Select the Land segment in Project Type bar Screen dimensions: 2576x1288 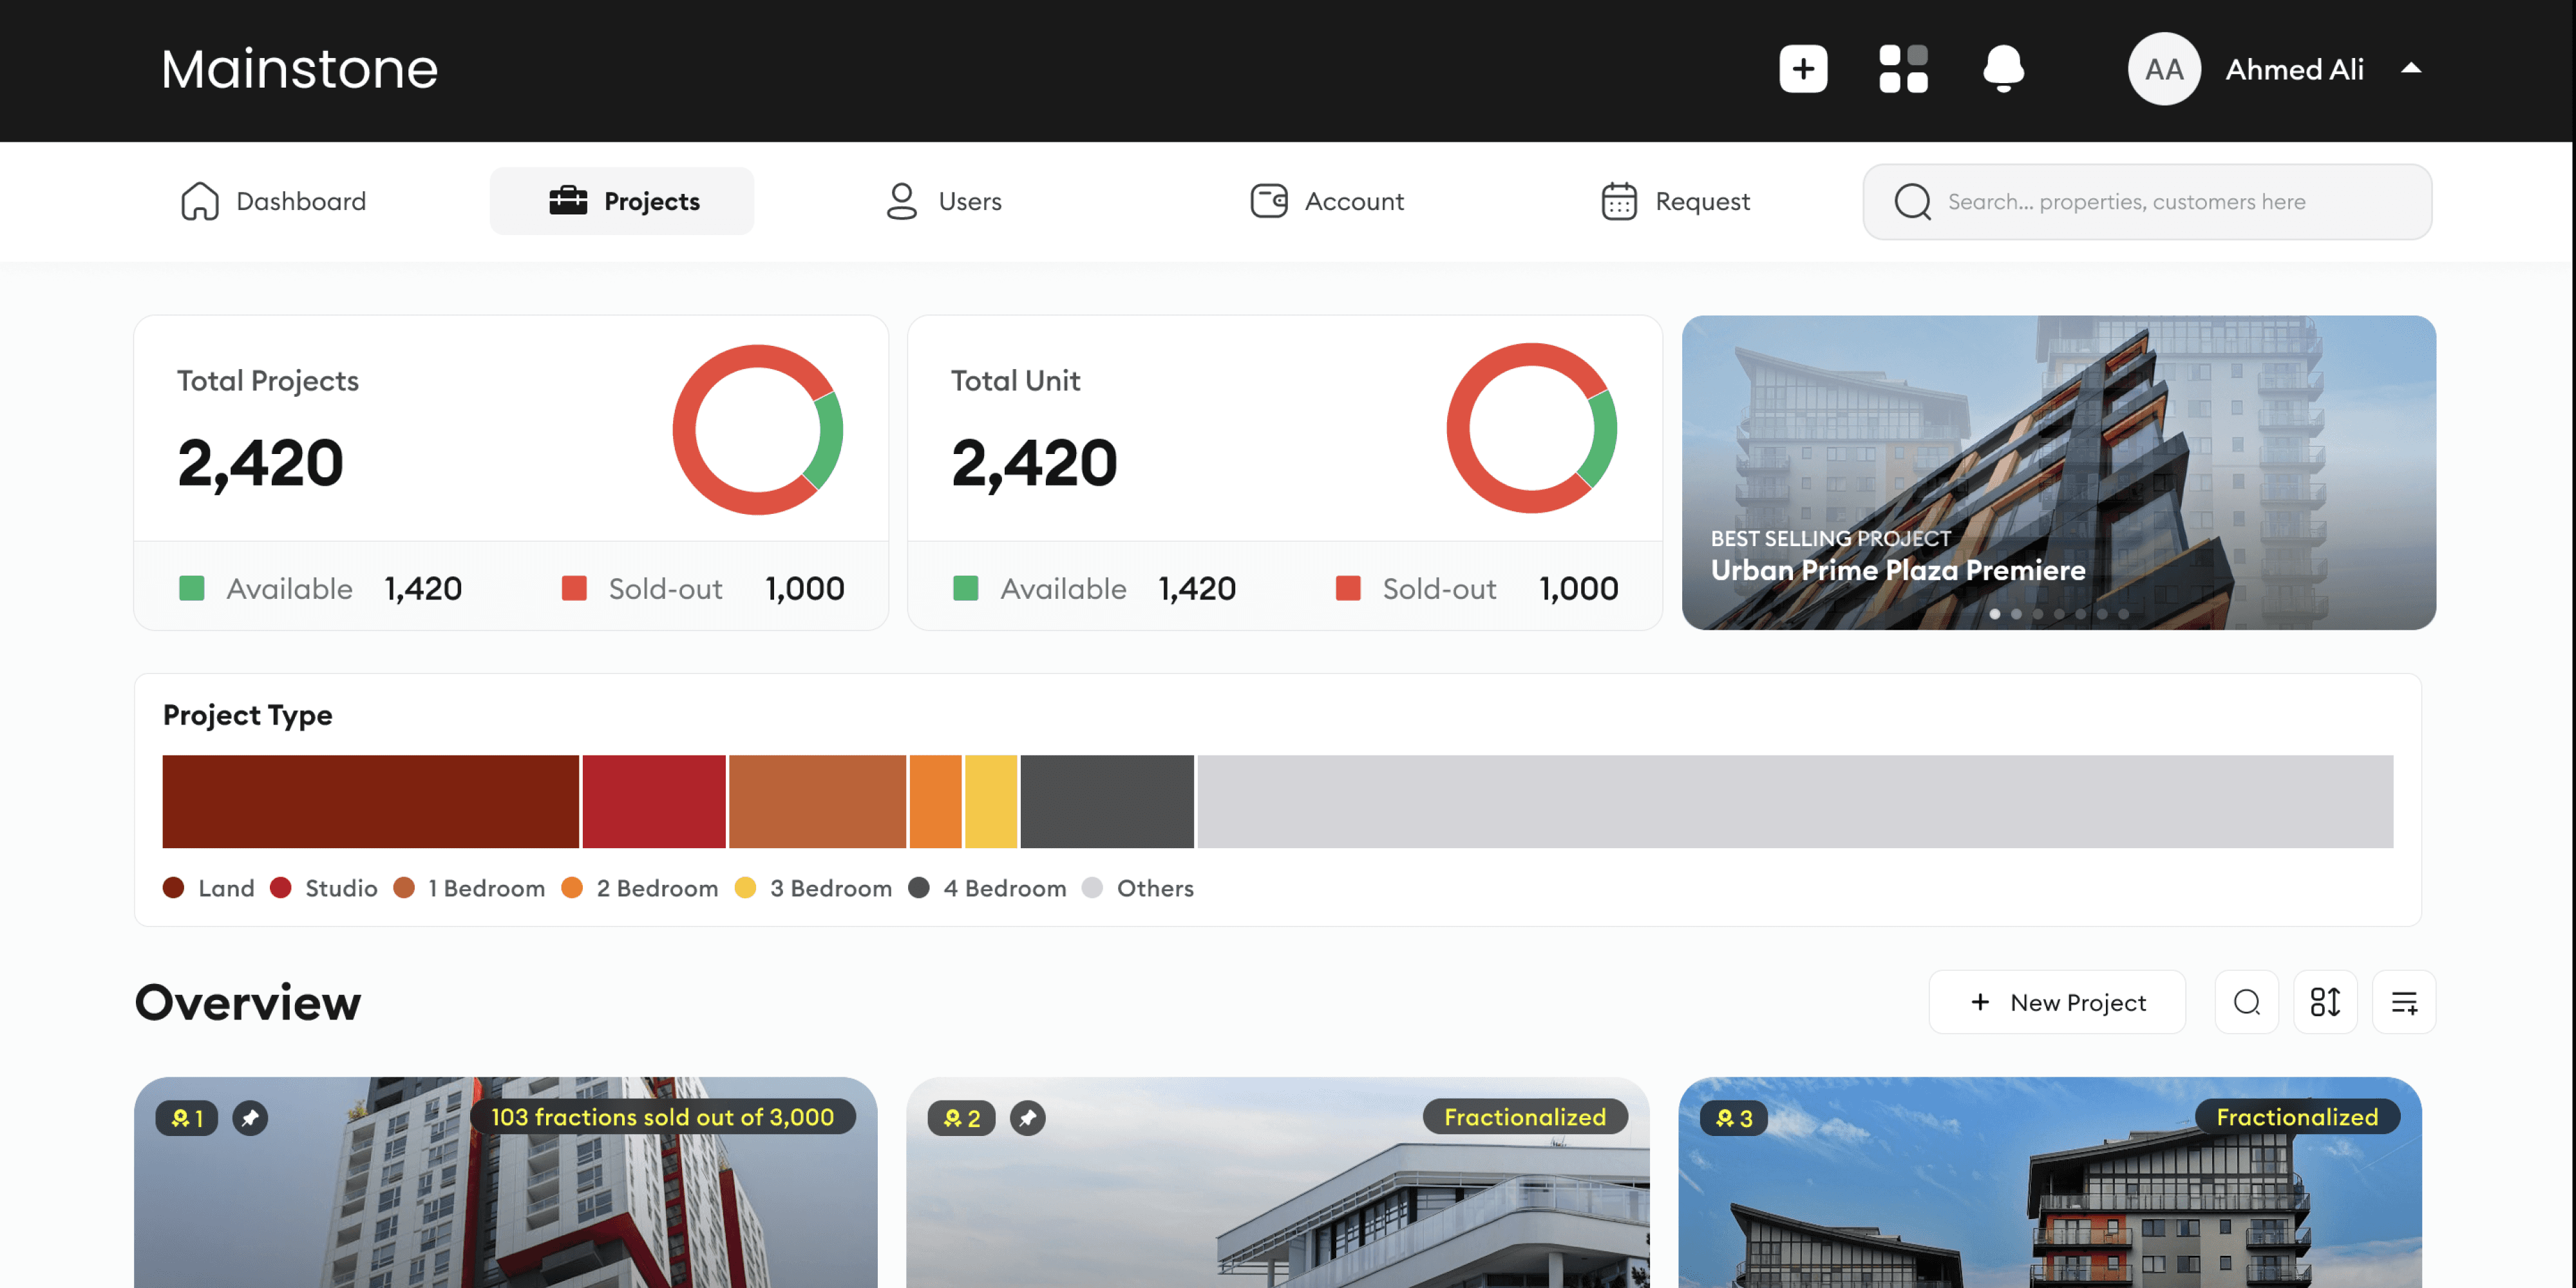pyautogui.click(x=370, y=801)
